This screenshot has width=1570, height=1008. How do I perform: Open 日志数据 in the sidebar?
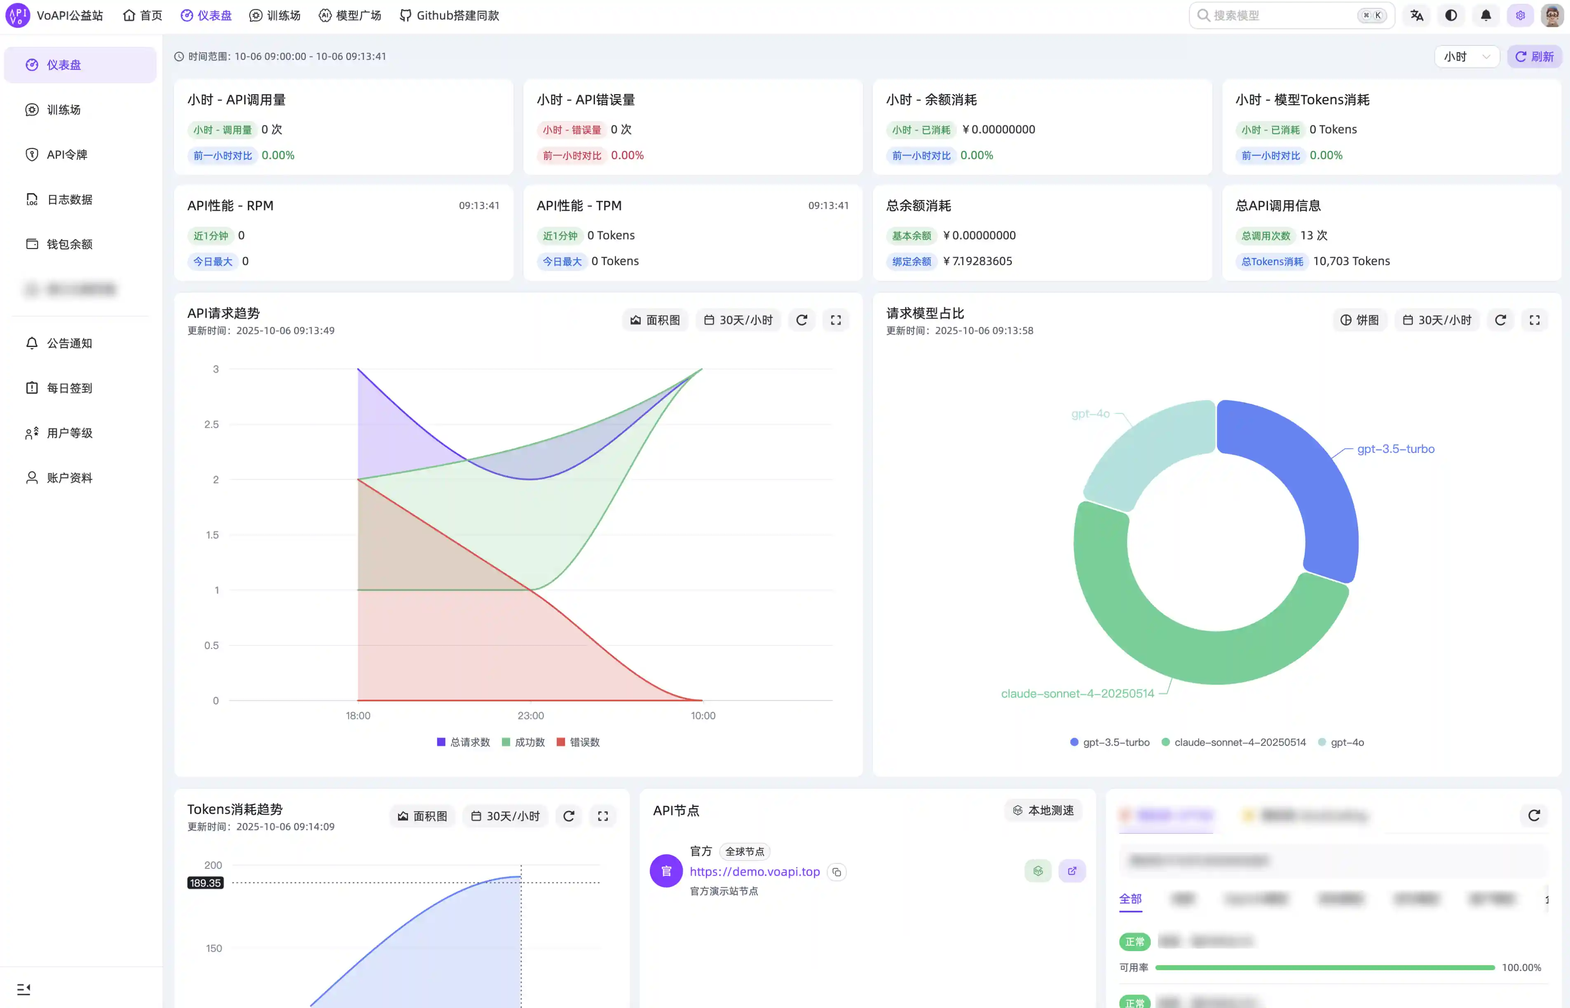(69, 199)
